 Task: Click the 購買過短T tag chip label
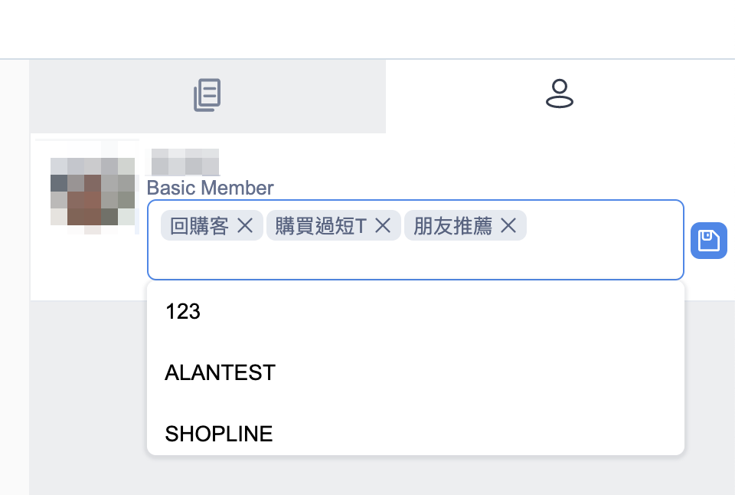click(x=321, y=226)
